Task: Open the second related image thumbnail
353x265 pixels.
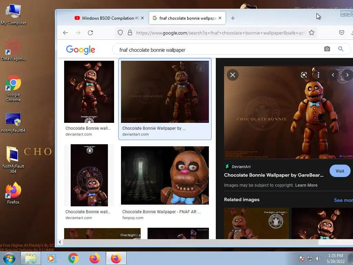Action: tap(322, 223)
